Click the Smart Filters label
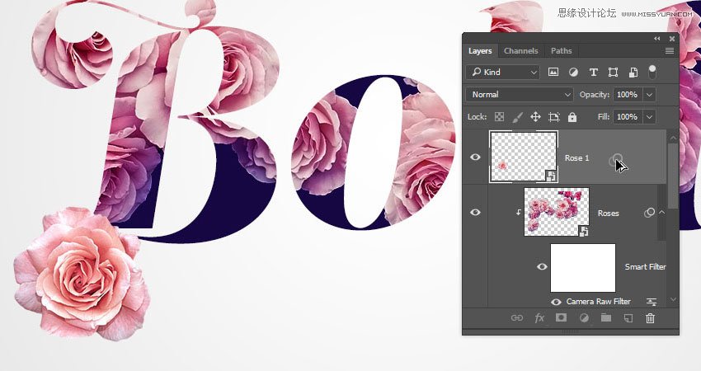Image resolution: width=701 pixels, height=371 pixels. click(x=645, y=267)
